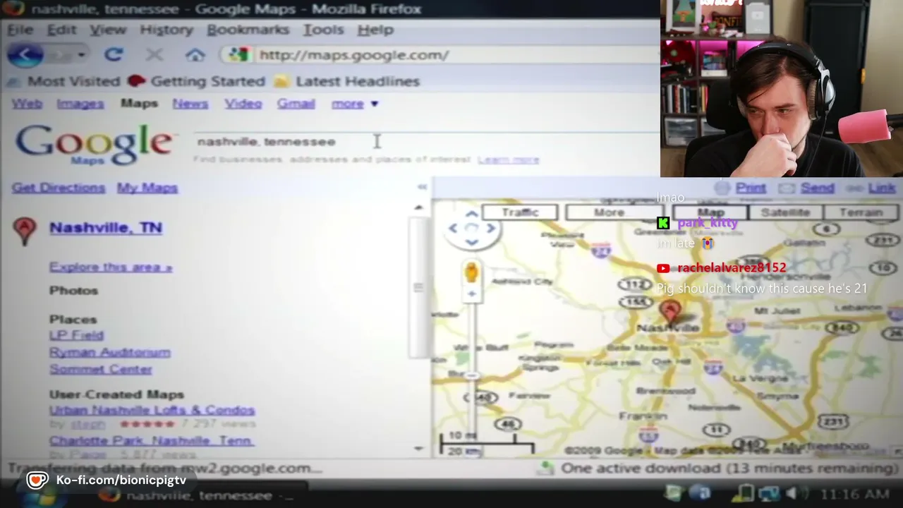Image resolution: width=903 pixels, height=508 pixels.
Task: Open the Google Video link
Action: pyautogui.click(x=243, y=104)
